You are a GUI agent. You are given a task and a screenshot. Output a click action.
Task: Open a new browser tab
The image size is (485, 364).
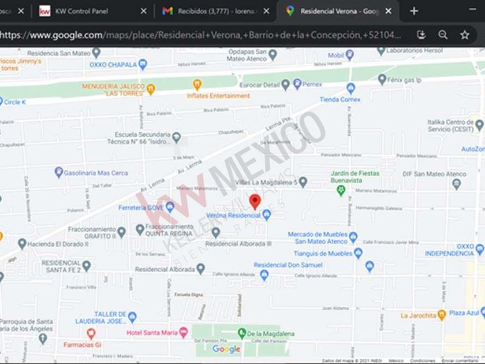coord(414,11)
